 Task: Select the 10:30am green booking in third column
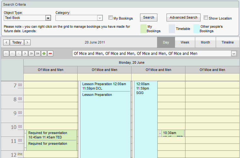click(x=173, y=133)
